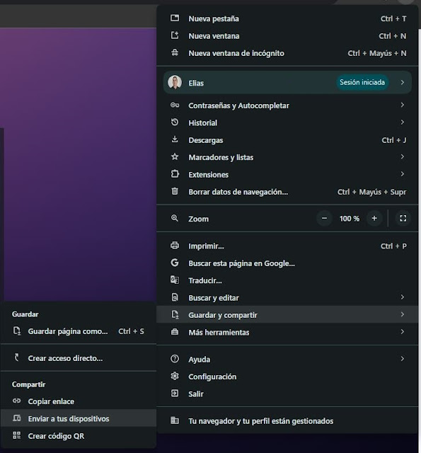Viewport: 421px width, 453px height.
Task: Expand the Historial submenu arrow
Action: click(x=403, y=122)
